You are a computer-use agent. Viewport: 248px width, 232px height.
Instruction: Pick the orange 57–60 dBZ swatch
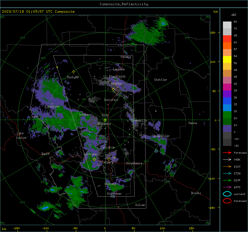(x=227, y=46)
